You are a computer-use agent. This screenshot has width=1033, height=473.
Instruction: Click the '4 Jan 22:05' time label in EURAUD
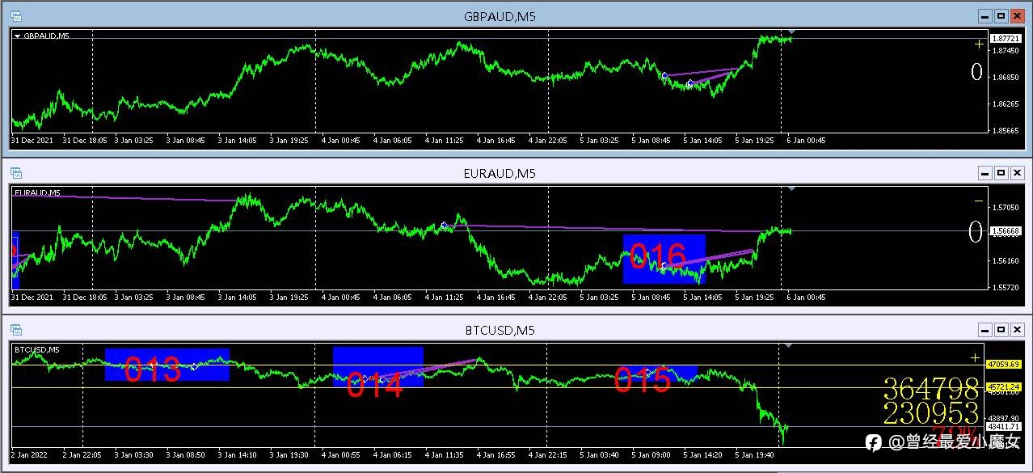coord(548,298)
